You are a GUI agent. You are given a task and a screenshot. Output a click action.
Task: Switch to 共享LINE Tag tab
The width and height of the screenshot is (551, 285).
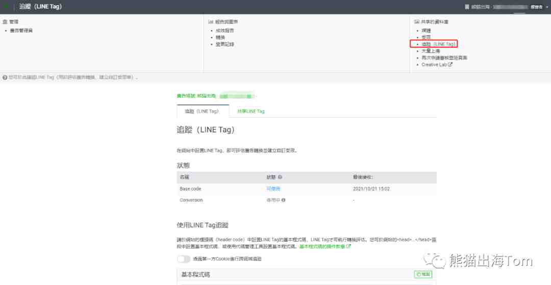[x=251, y=111]
